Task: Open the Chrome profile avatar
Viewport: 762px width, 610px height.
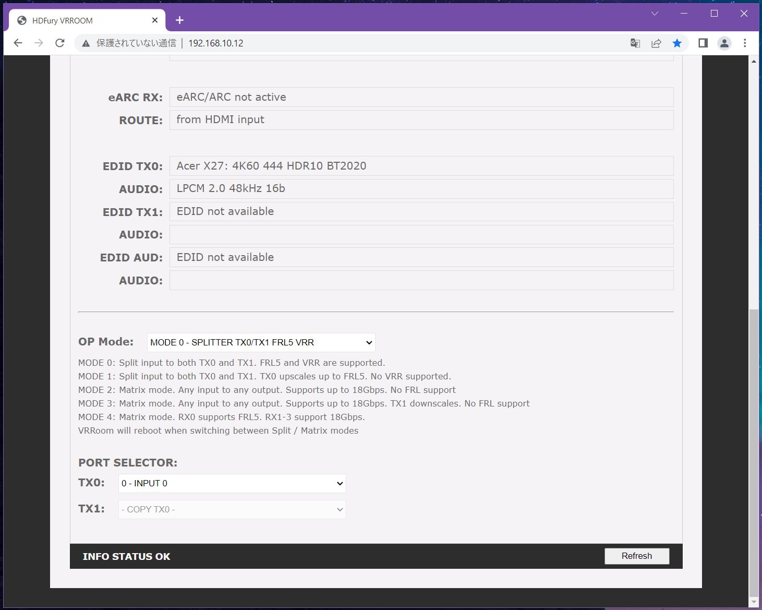Action: (x=724, y=43)
